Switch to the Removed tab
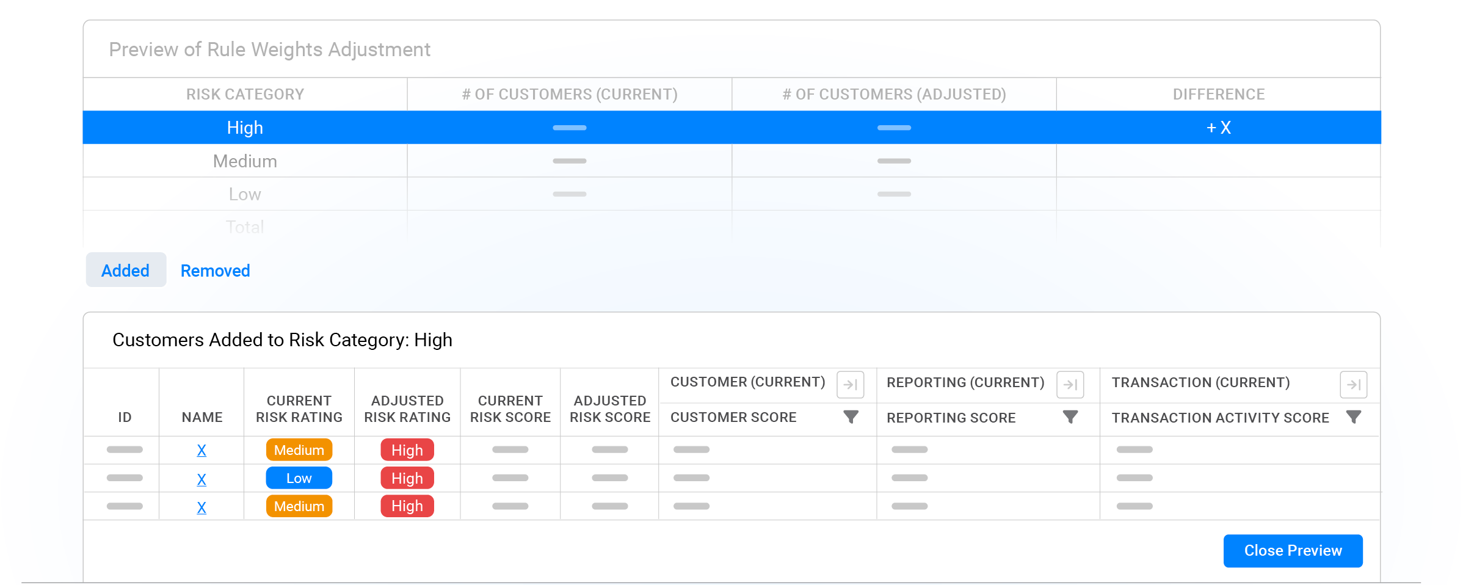 (x=215, y=271)
